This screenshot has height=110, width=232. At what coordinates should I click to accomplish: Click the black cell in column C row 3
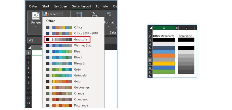pos(186,40)
